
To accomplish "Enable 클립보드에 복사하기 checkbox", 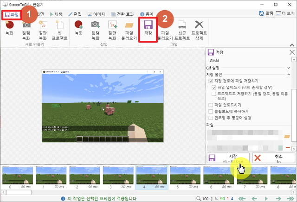I will pyautogui.click(x=211, y=111).
